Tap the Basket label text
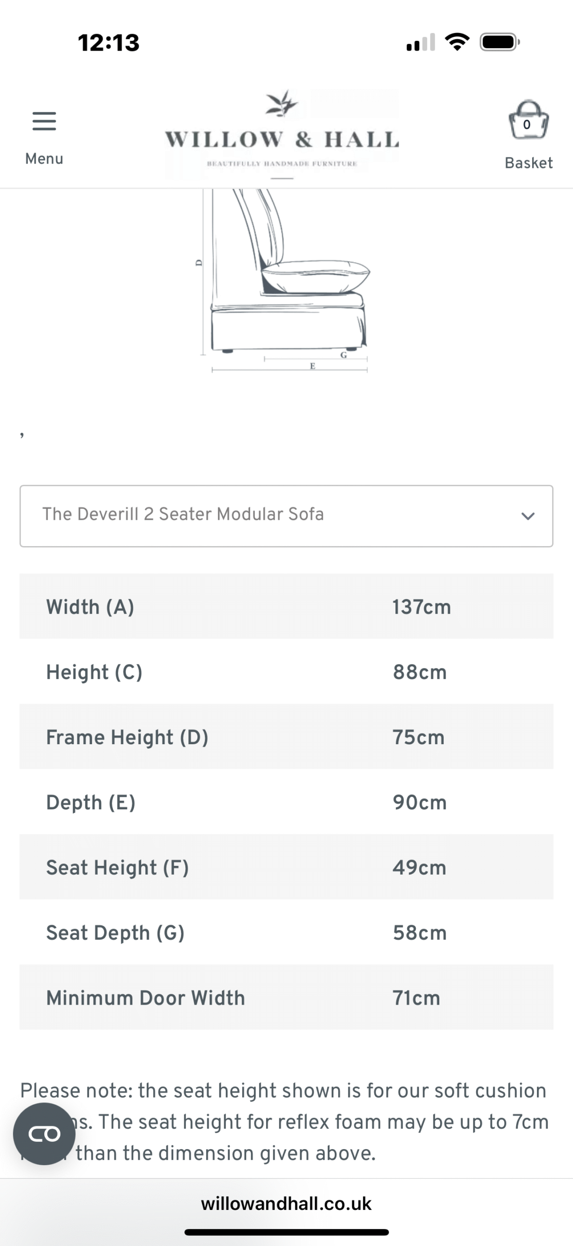Screen dimensions: 573x1246 tap(528, 163)
